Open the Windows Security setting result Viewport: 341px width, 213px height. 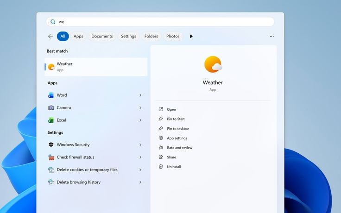point(96,145)
